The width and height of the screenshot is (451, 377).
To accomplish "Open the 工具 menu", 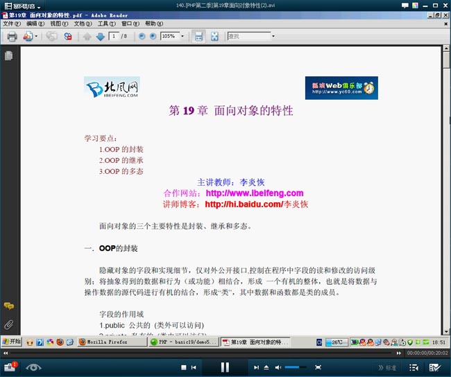I will point(107,24).
